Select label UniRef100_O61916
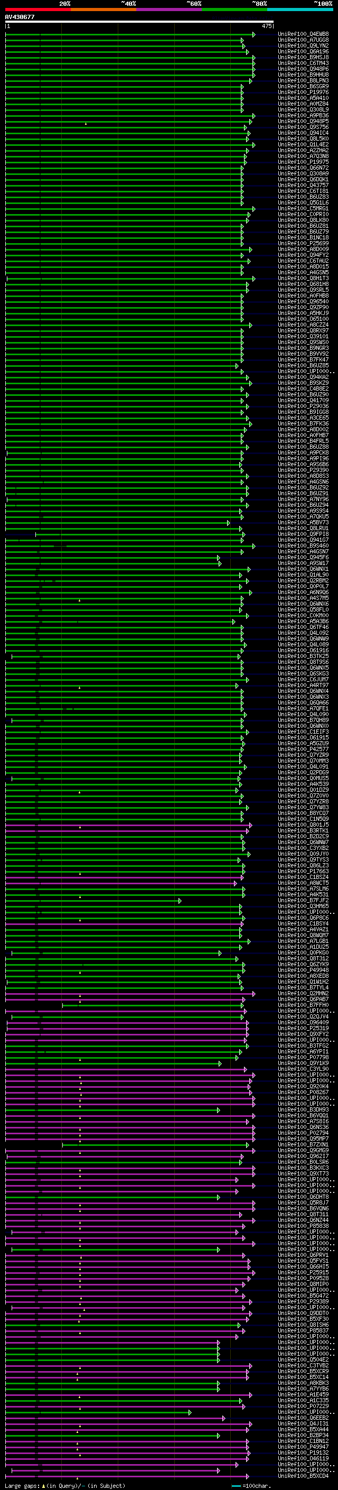338x1490 pixels. click(x=303, y=651)
